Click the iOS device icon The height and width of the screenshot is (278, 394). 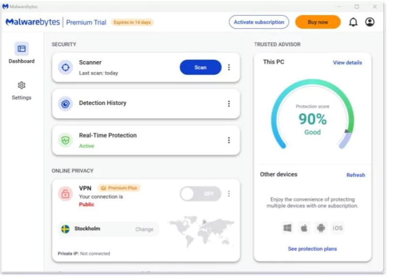pos(337,228)
